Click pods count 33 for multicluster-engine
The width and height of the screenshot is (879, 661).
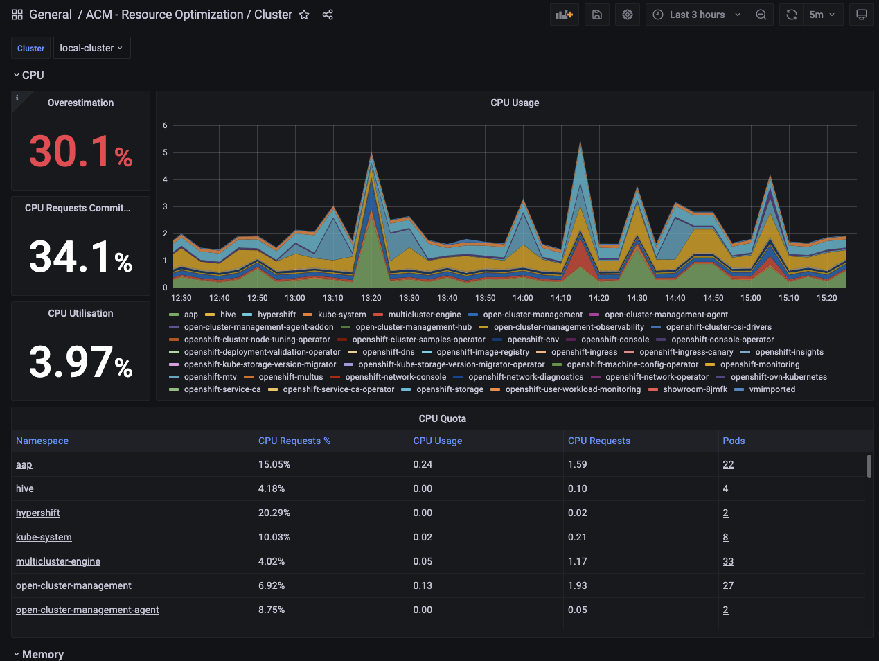728,561
